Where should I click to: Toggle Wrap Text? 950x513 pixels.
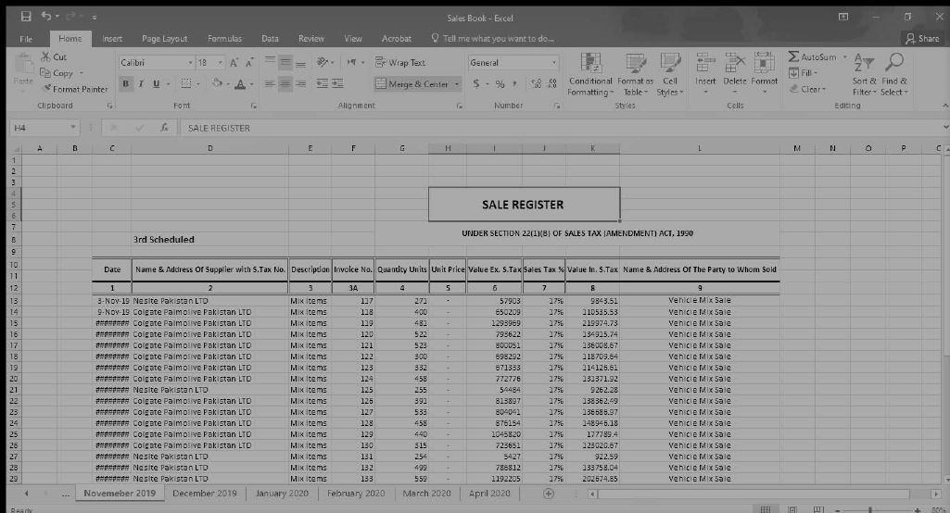click(x=400, y=62)
